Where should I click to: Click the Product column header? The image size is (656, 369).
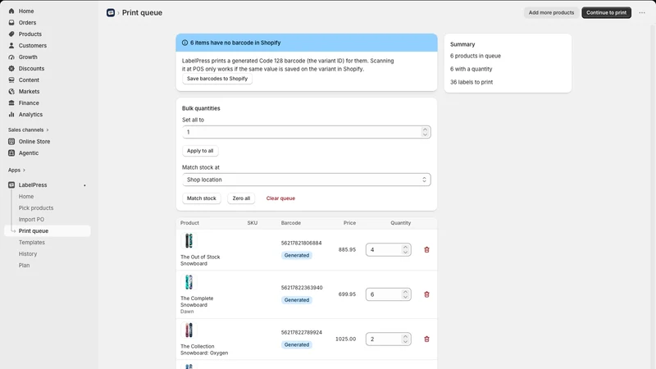coord(189,223)
